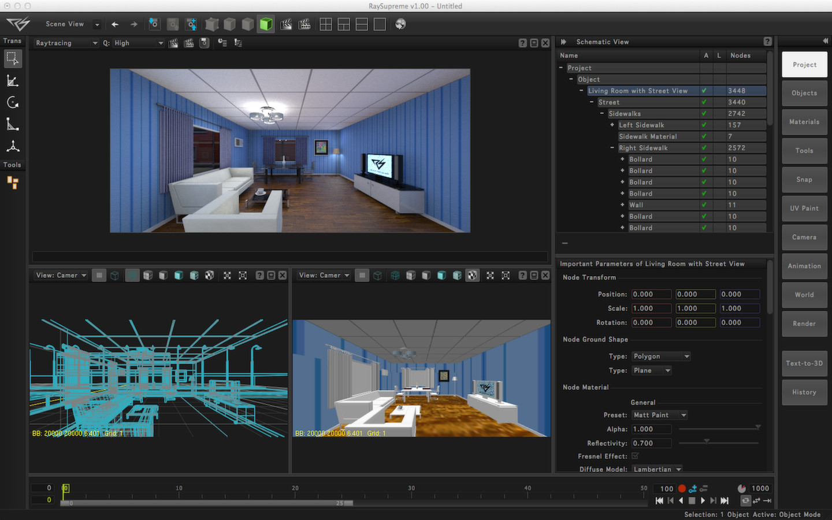Click the save render icon in Raytracing toolbar
Viewport: 832px width, 520px height.
pos(204,43)
